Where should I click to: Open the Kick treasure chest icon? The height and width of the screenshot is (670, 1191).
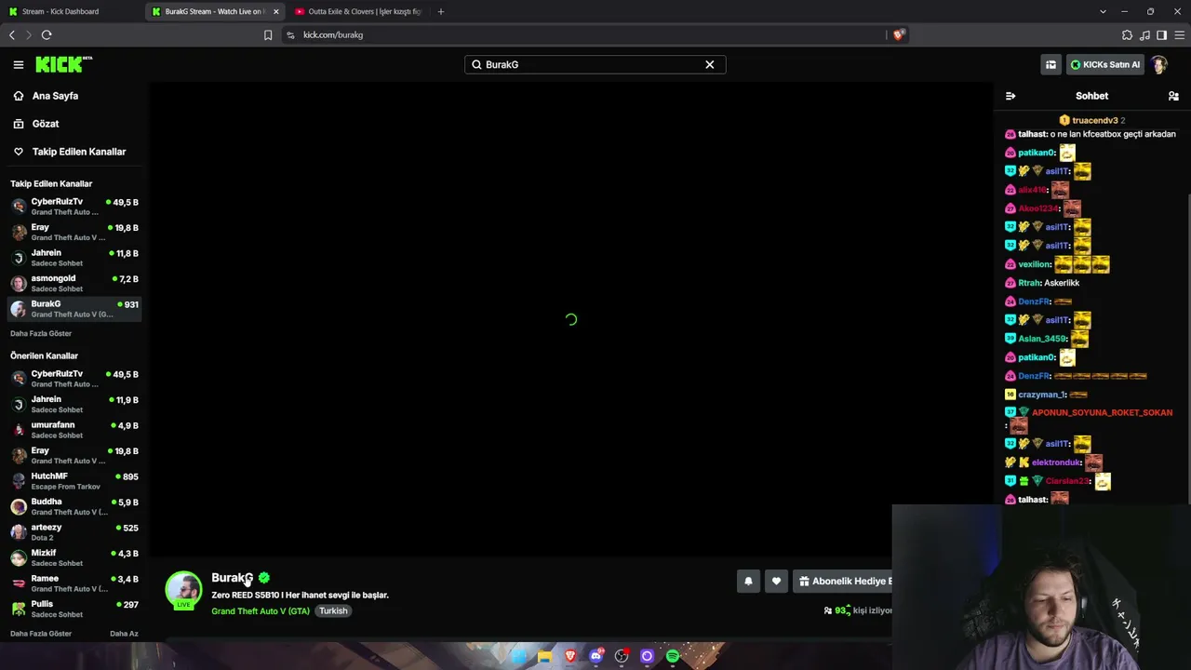pyautogui.click(x=1050, y=64)
